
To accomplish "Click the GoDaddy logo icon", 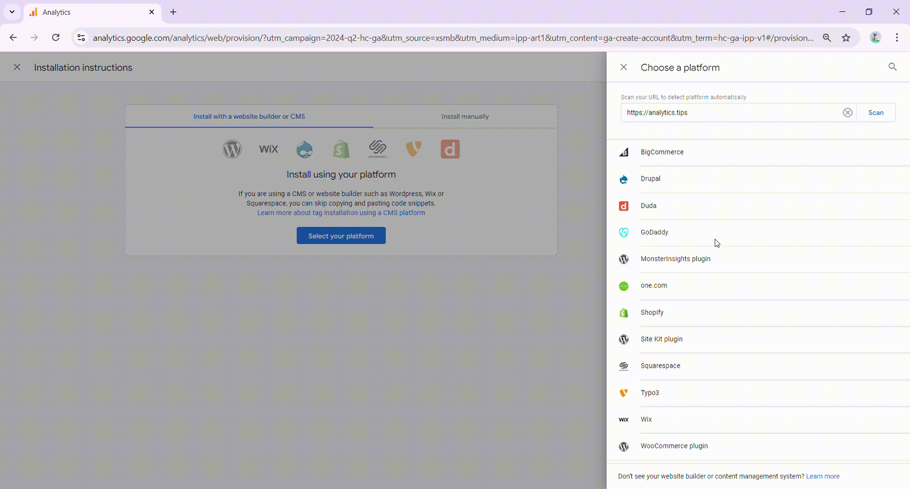I will click(x=624, y=232).
